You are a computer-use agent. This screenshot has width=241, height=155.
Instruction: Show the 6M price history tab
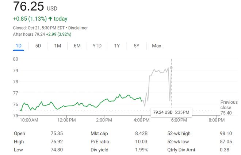(77, 46)
